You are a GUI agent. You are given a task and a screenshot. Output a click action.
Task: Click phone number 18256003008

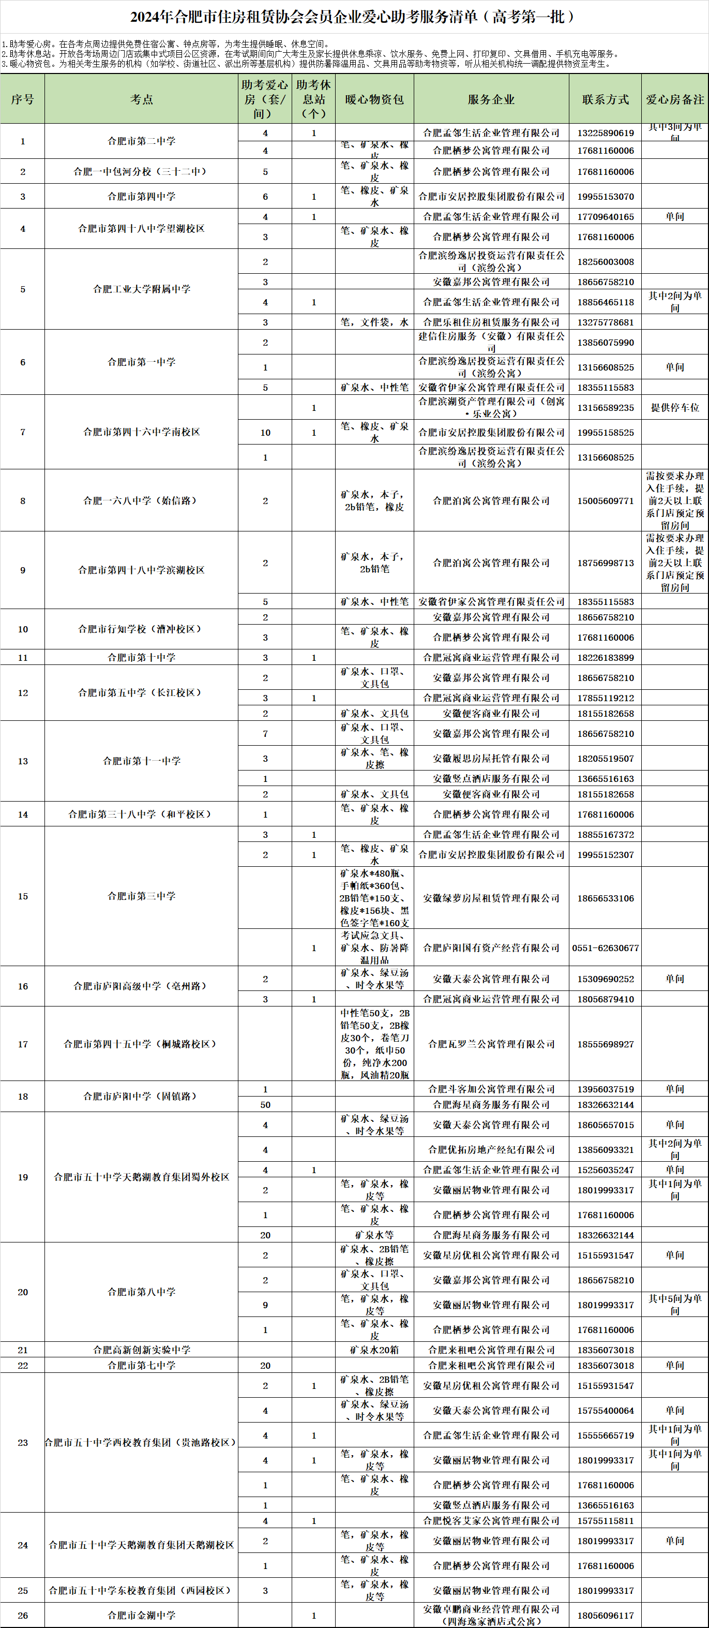(x=606, y=262)
